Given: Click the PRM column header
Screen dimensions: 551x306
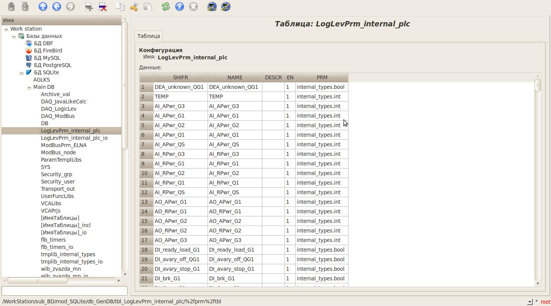Looking at the screenshot, I should (x=322, y=77).
